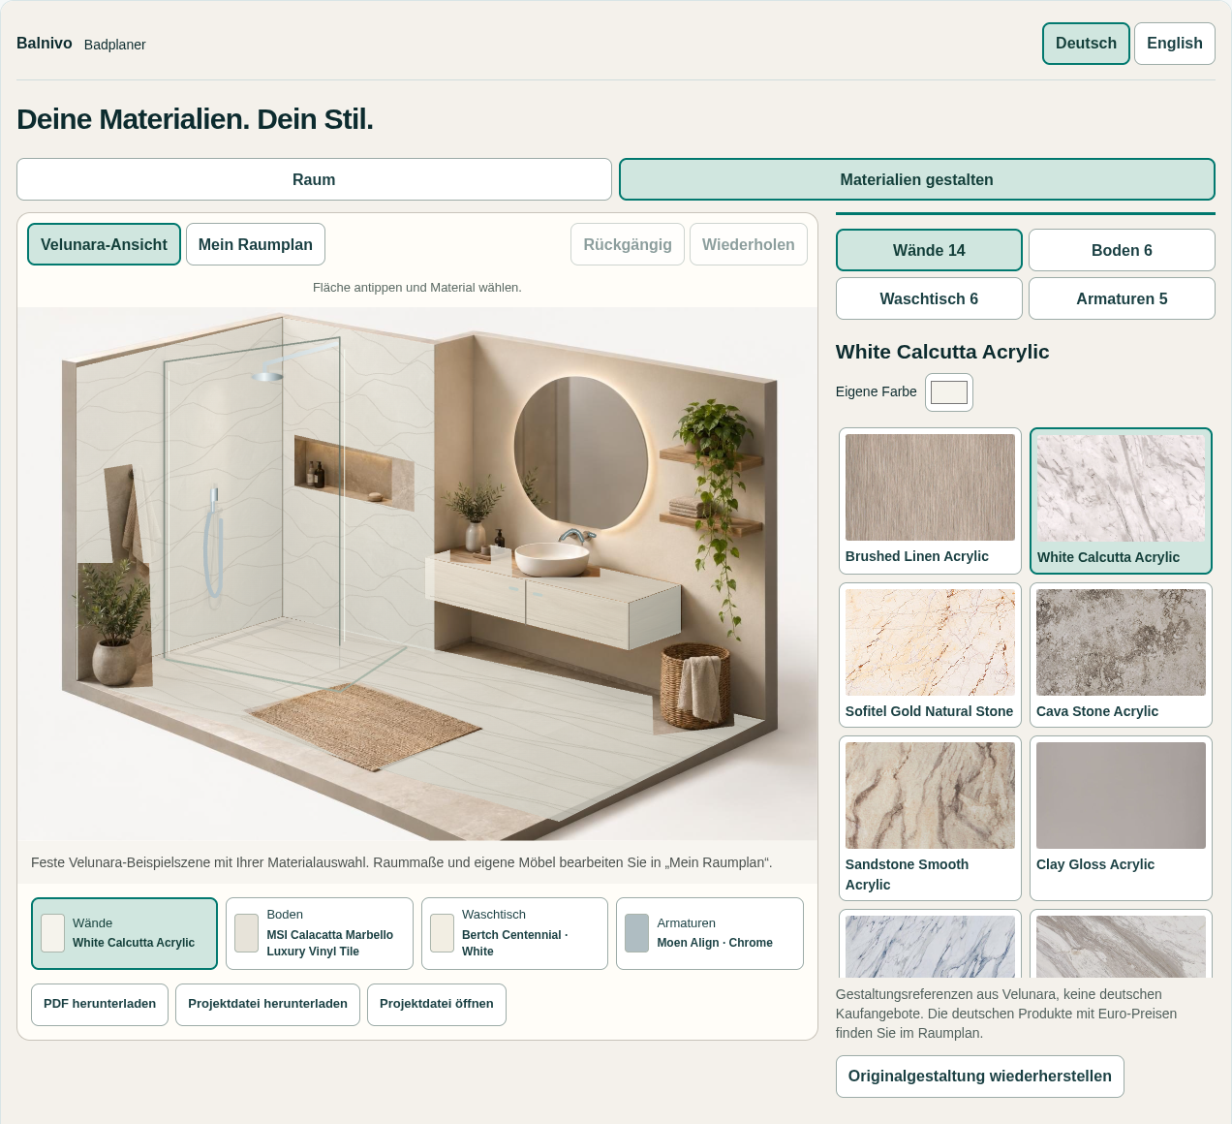Click the Wiederholen redo button
1232x1124 pixels.
(x=749, y=244)
